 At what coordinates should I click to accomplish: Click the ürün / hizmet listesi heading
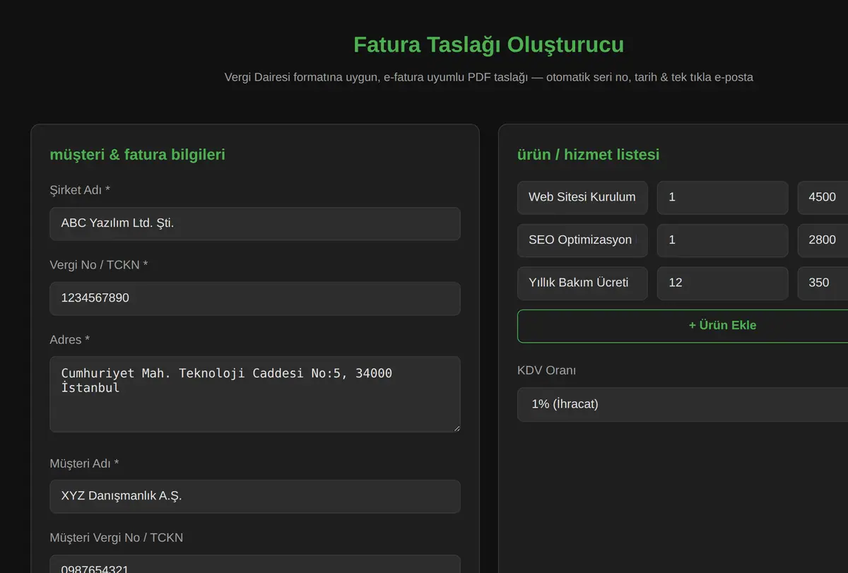click(588, 154)
